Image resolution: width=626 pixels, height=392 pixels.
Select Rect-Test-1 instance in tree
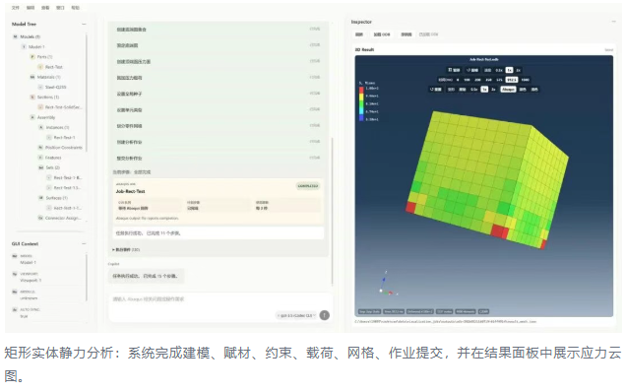64,138
